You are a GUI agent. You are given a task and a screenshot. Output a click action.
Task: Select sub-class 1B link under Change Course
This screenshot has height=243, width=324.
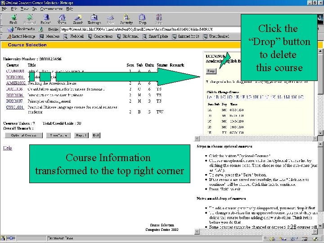coord(216,97)
